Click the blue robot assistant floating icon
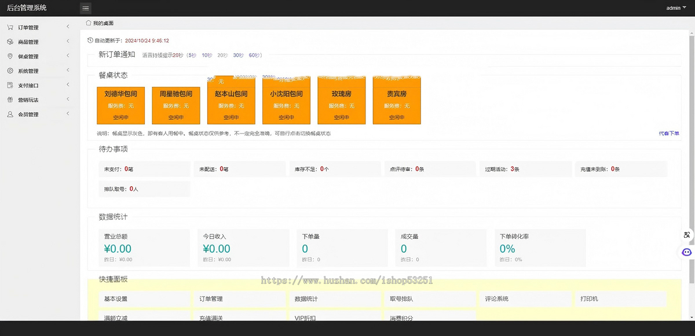This screenshot has width=695, height=336. pyautogui.click(x=687, y=252)
